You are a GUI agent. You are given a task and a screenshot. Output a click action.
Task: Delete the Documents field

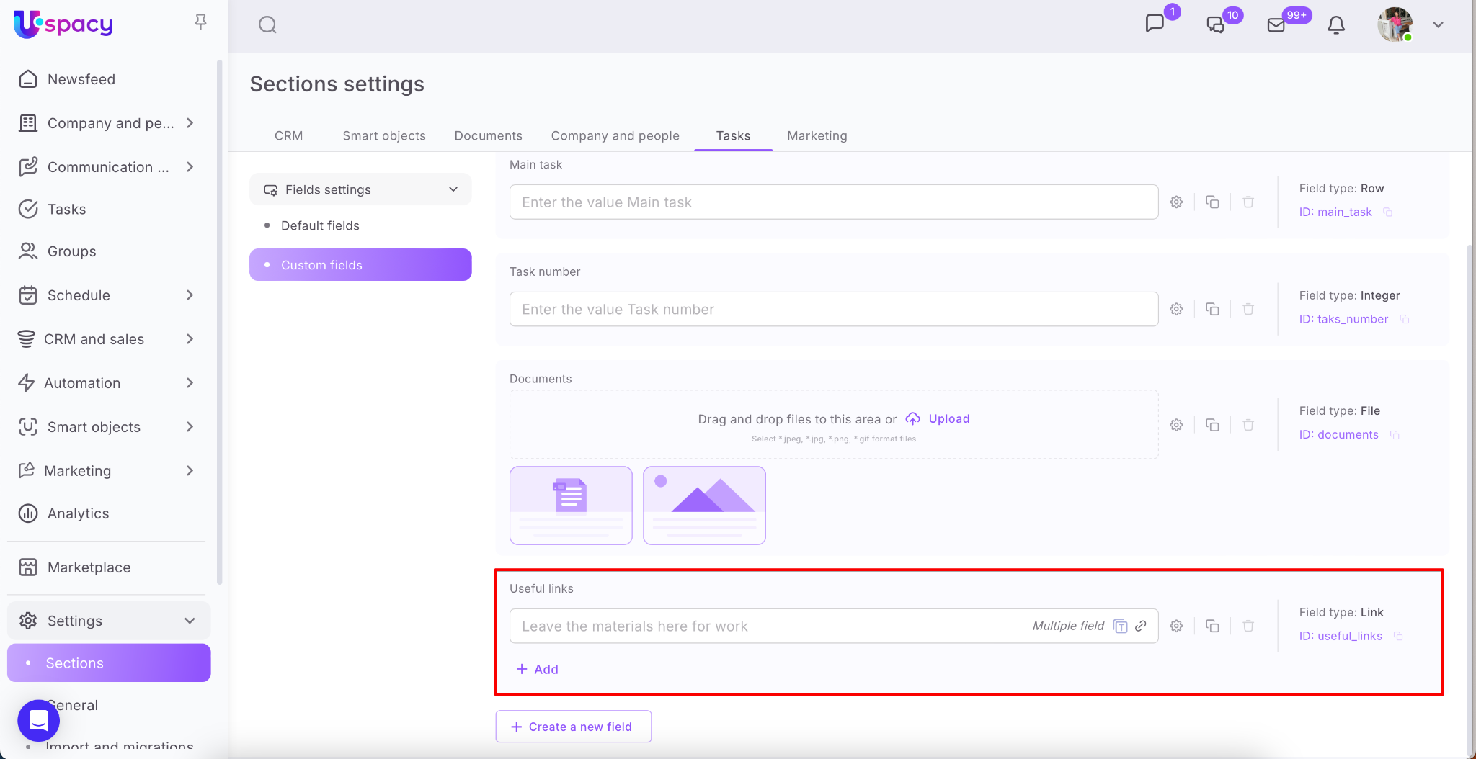pos(1248,425)
